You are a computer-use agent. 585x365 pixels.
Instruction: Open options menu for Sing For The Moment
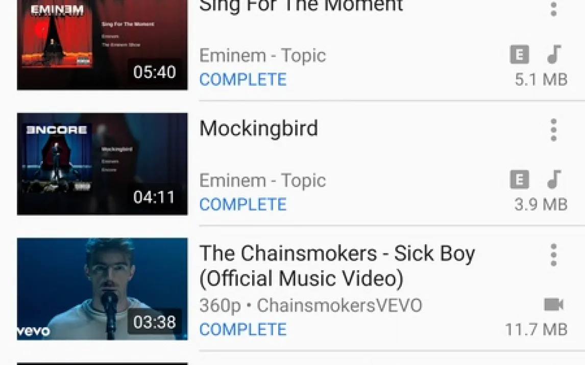tap(554, 8)
